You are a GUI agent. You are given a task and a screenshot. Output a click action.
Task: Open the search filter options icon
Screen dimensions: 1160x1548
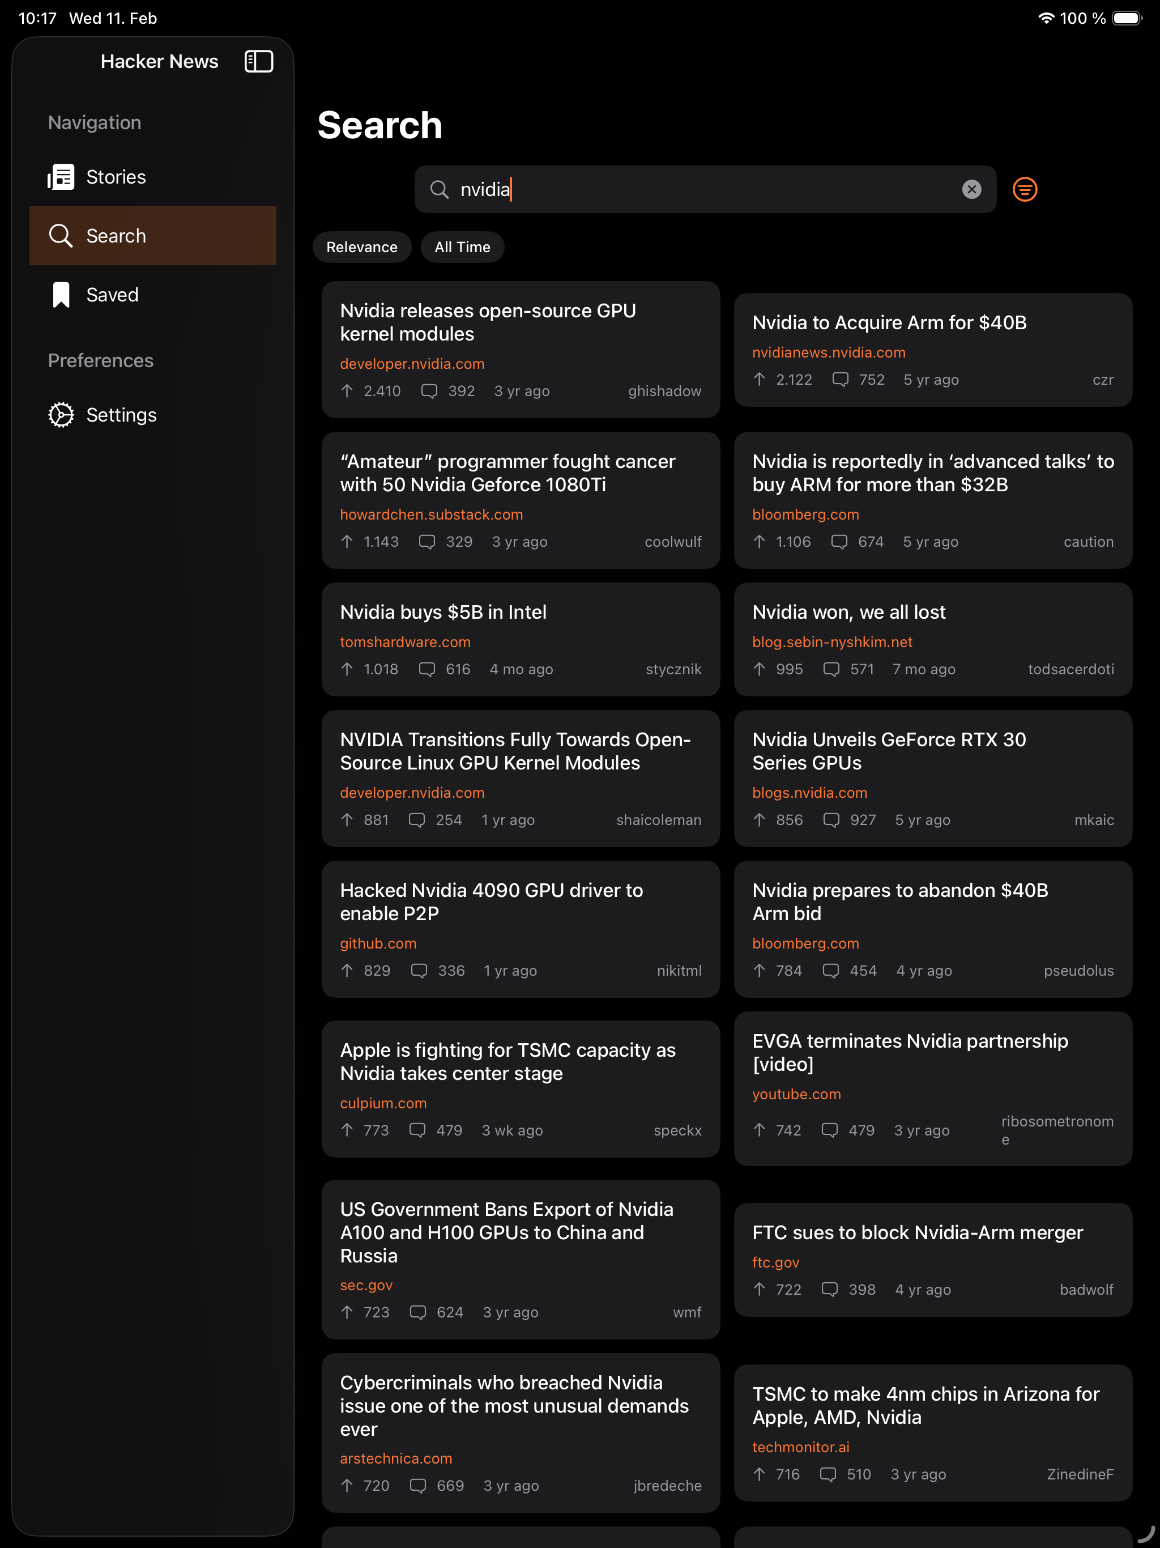click(1024, 190)
